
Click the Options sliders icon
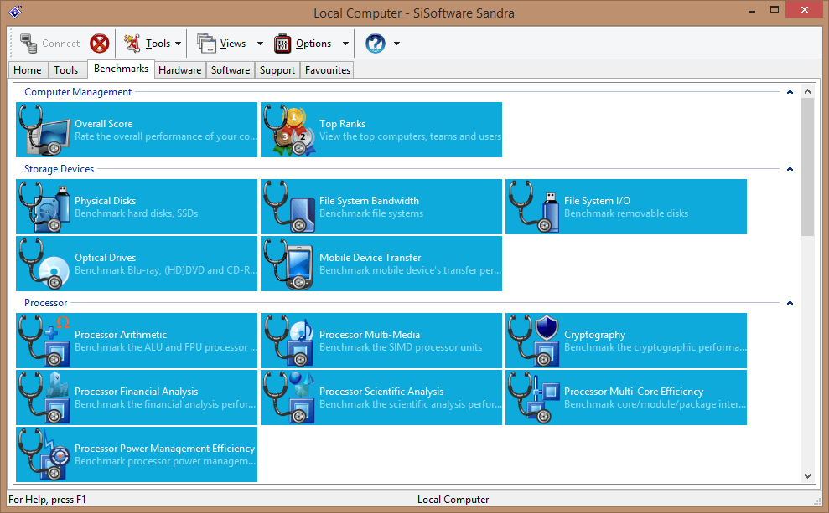(282, 44)
